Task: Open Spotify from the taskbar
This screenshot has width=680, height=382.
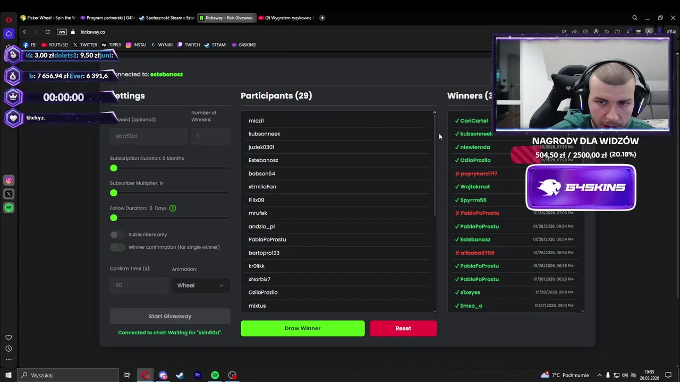Action: pyautogui.click(x=215, y=375)
